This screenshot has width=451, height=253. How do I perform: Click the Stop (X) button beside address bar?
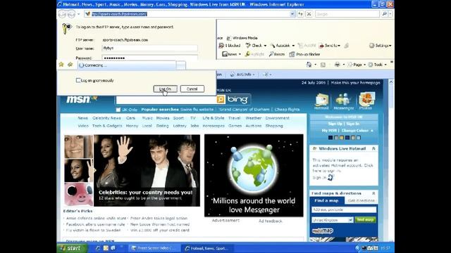click(309, 14)
